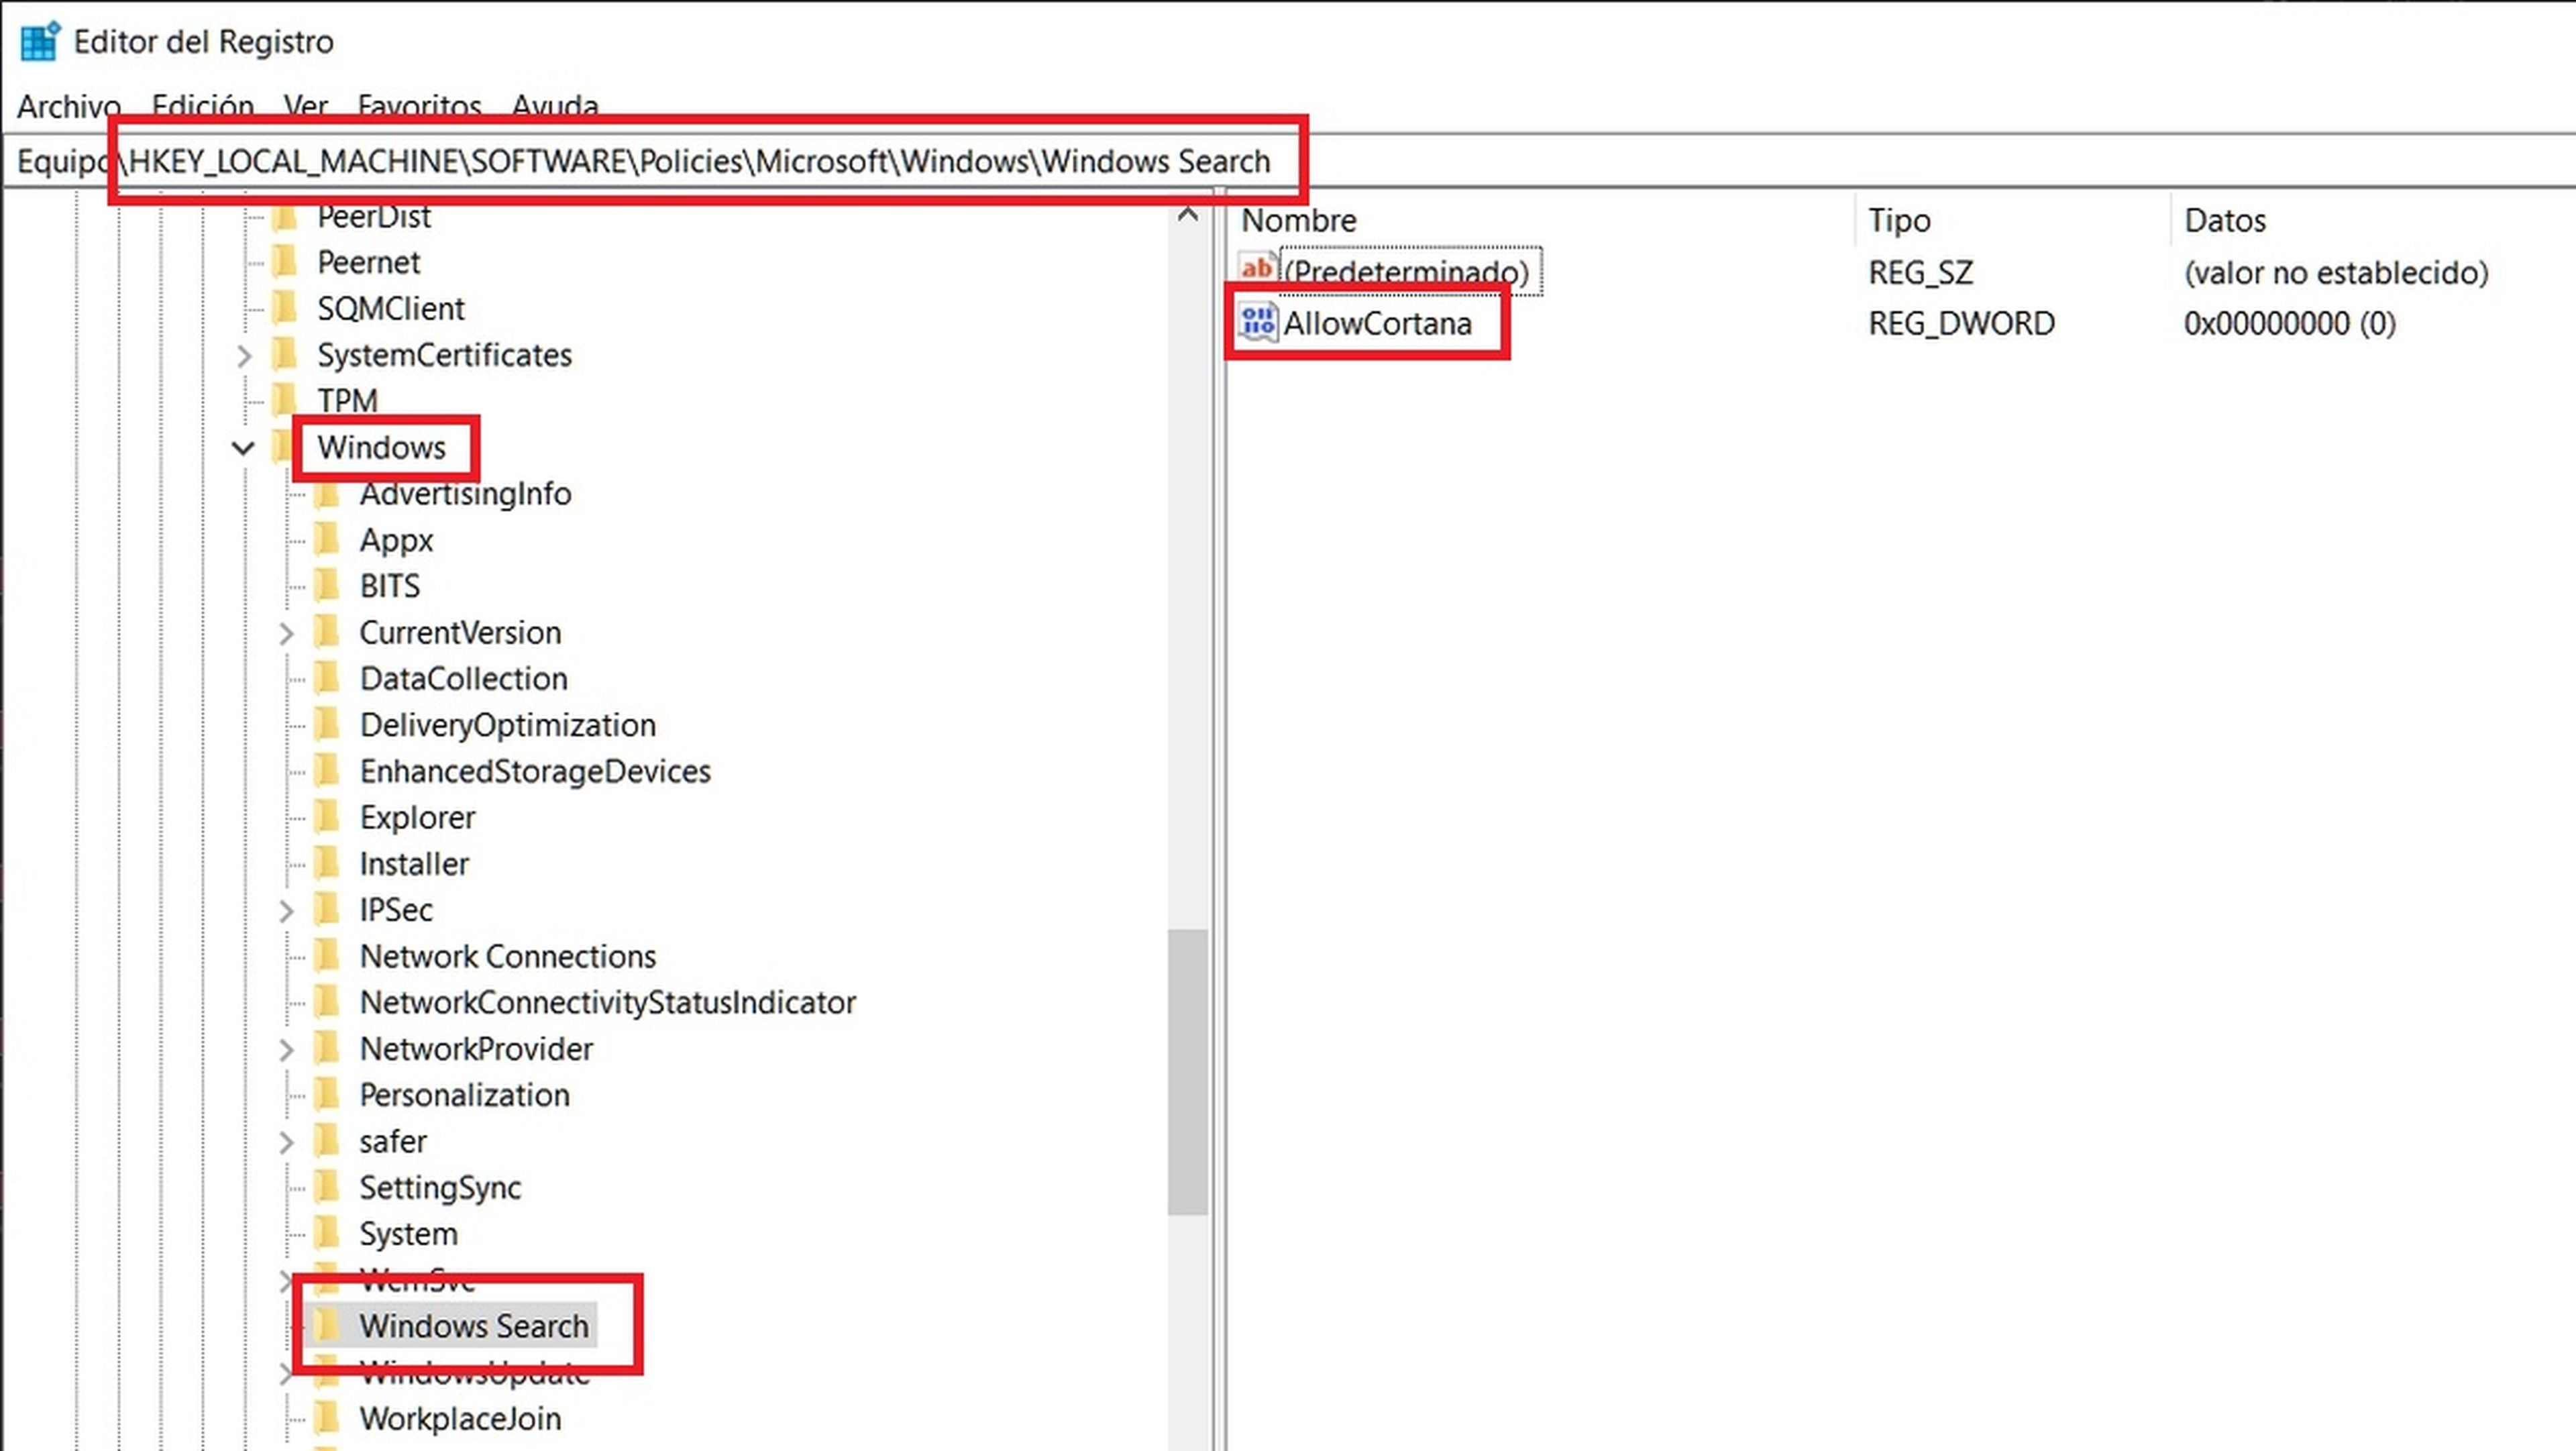Click the Peernet folder icon
This screenshot has height=1451, width=2576.
tap(285, 262)
